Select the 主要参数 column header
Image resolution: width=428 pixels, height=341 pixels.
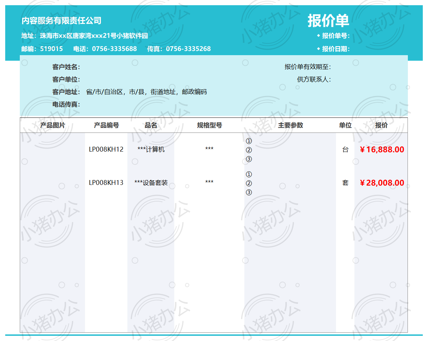coord(290,125)
